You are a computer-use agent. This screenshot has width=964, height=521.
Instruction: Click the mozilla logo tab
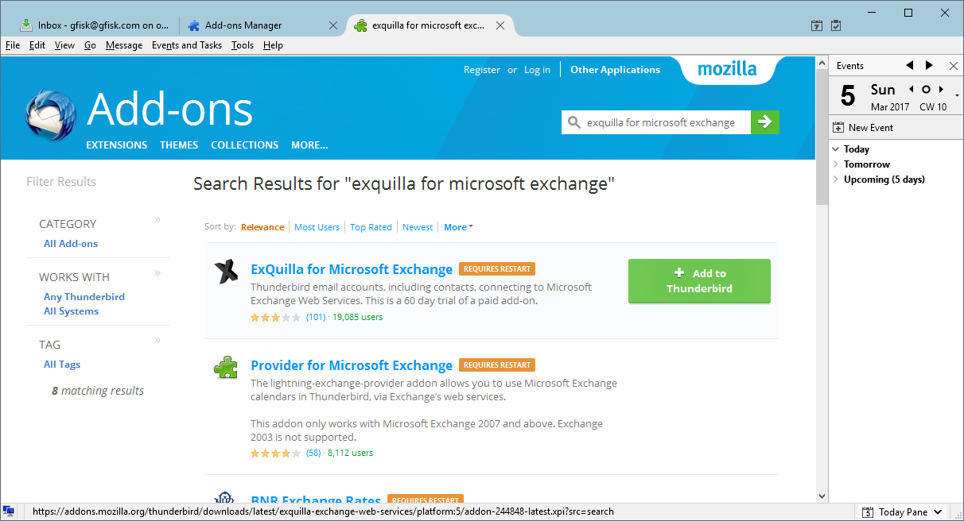tap(727, 69)
